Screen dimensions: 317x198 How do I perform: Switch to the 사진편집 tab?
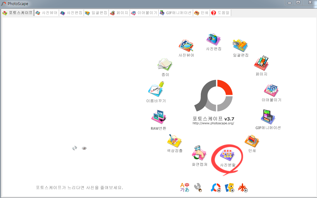tap(71, 13)
